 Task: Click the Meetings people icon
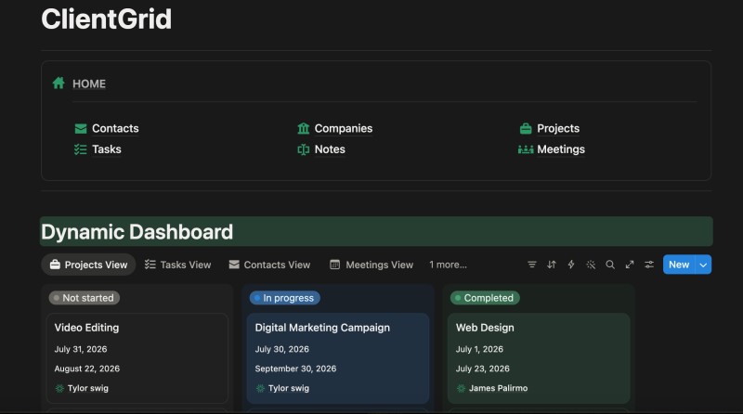[526, 149]
